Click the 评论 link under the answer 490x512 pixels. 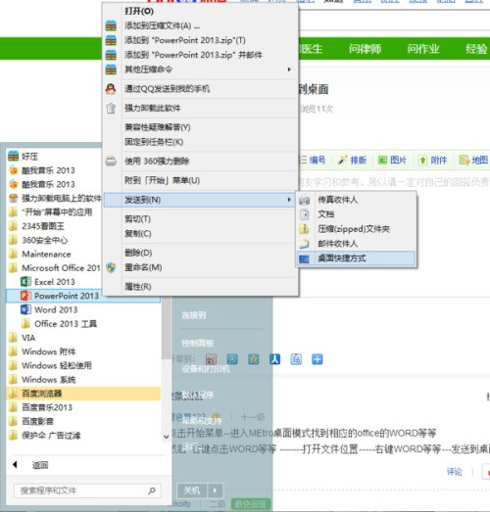[x=455, y=472]
